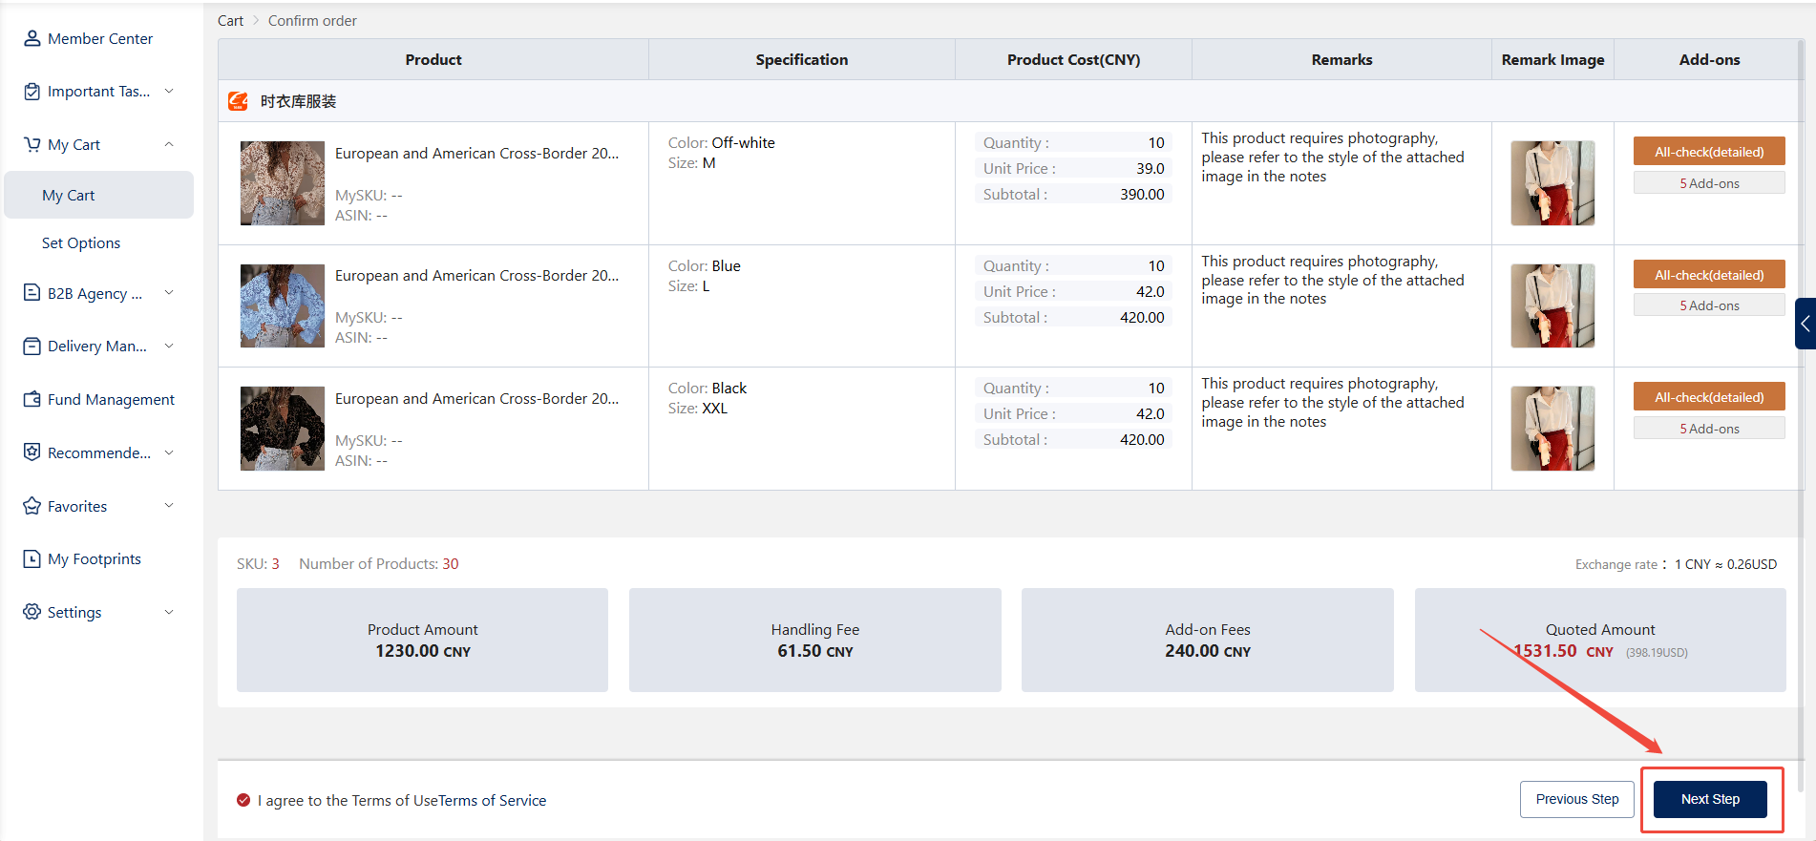This screenshot has height=841, width=1816.
Task: Click the Quoted Amount 1531.50 CNY value
Action: [x=1563, y=651]
